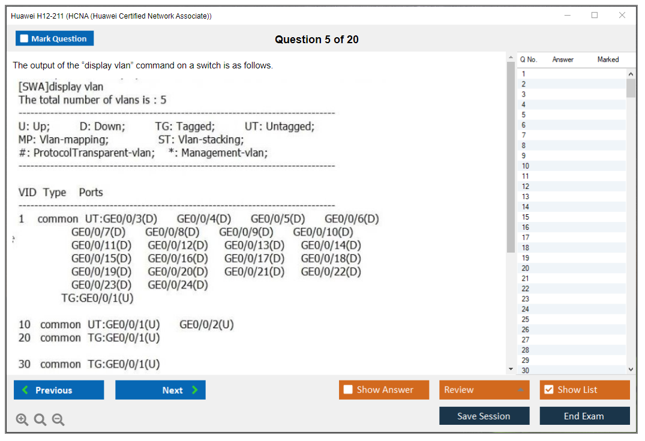
Task: Click the zoom in magnifier icon
Action: (22, 419)
